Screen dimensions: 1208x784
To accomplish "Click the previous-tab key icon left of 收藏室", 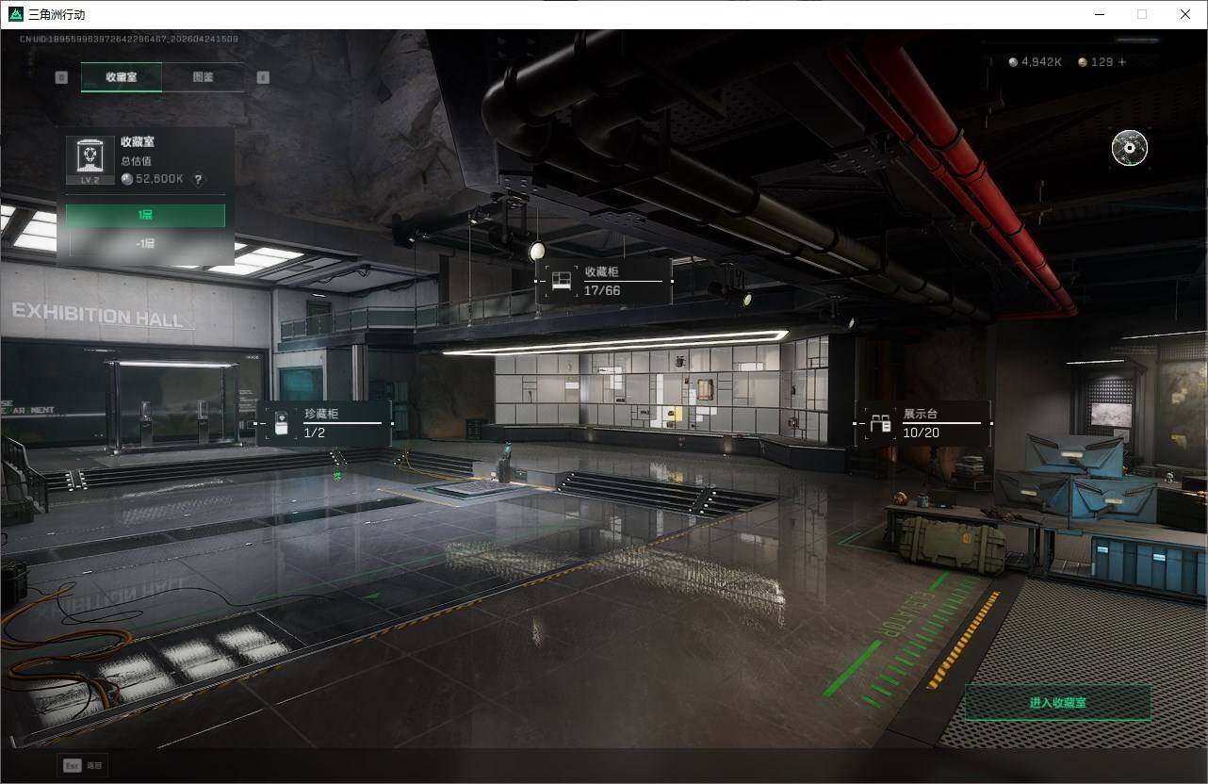I will pyautogui.click(x=61, y=77).
